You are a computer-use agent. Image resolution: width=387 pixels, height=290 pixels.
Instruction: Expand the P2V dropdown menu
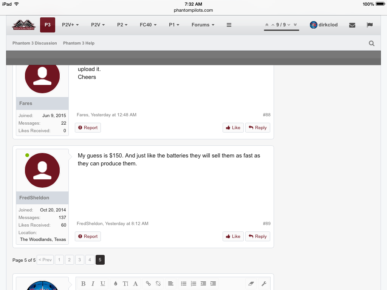click(x=98, y=25)
